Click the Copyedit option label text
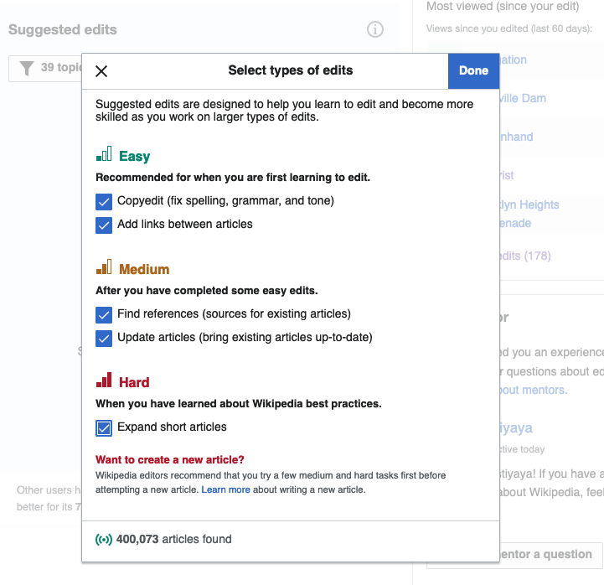604x585 pixels. point(225,201)
